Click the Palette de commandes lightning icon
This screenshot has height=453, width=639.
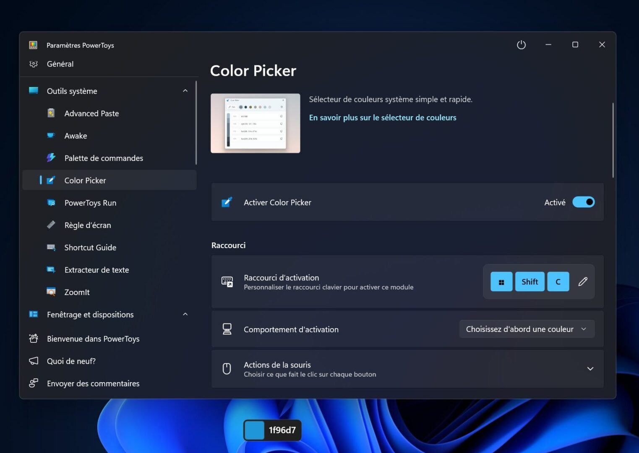point(51,158)
